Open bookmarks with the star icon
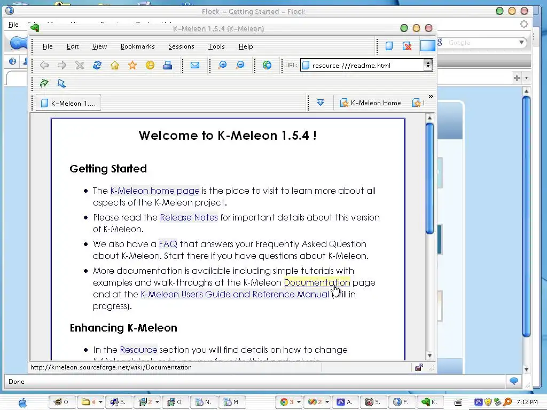547x410 pixels. click(x=132, y=65)
